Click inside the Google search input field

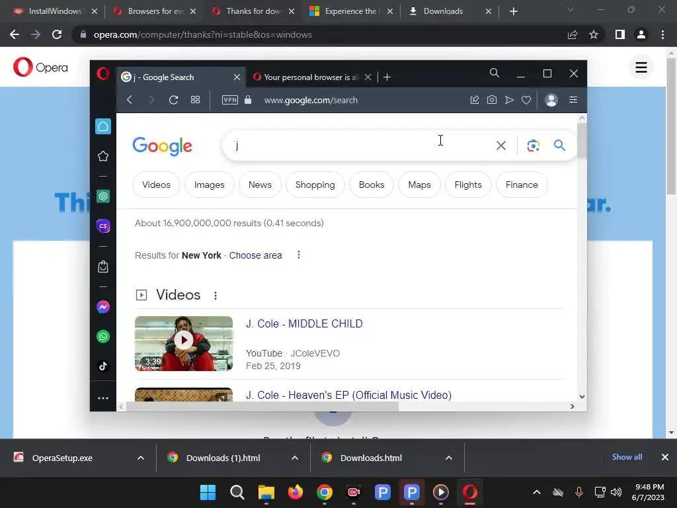tap(363, 146)
